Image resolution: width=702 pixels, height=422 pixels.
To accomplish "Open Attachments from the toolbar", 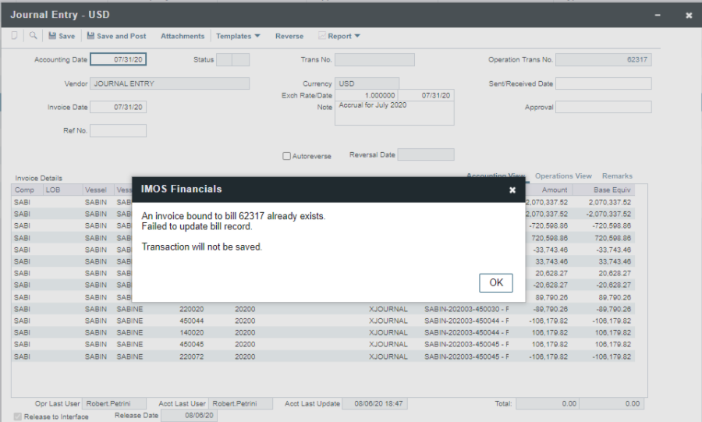I will [x=183, y=36].
